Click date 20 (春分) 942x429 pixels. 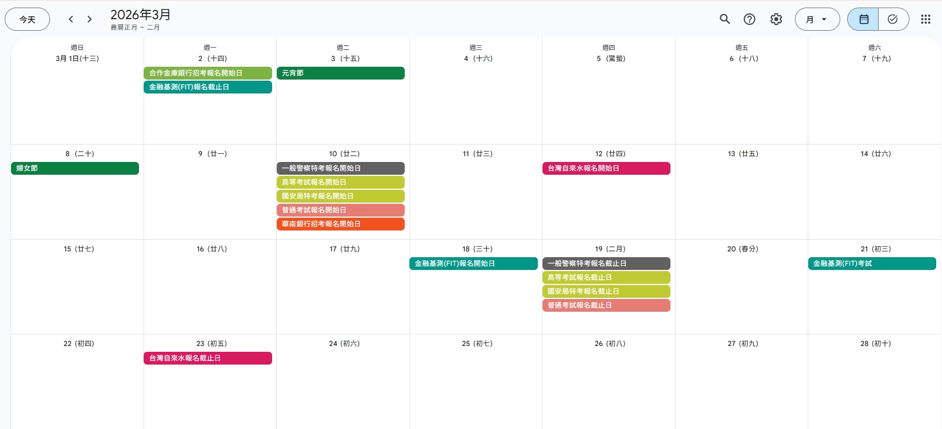tap(742, 249)
